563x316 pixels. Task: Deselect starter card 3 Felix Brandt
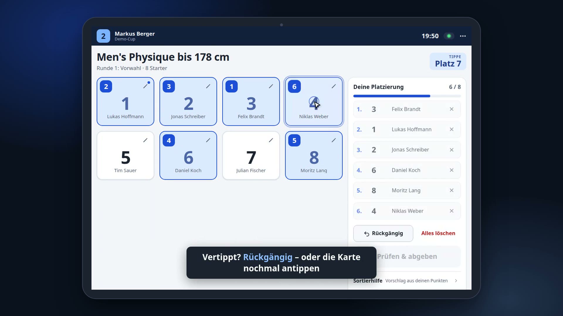click(x=251, y=102)
